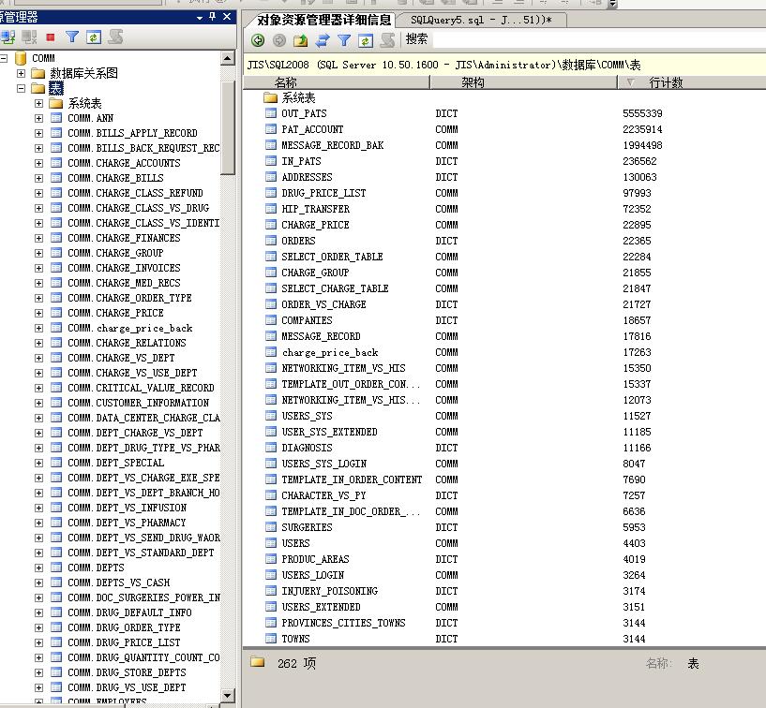Click the Refresh icon in Object Explorer toolbar
Viewport: 766px width, 708px height.
[x=94, y=37]
